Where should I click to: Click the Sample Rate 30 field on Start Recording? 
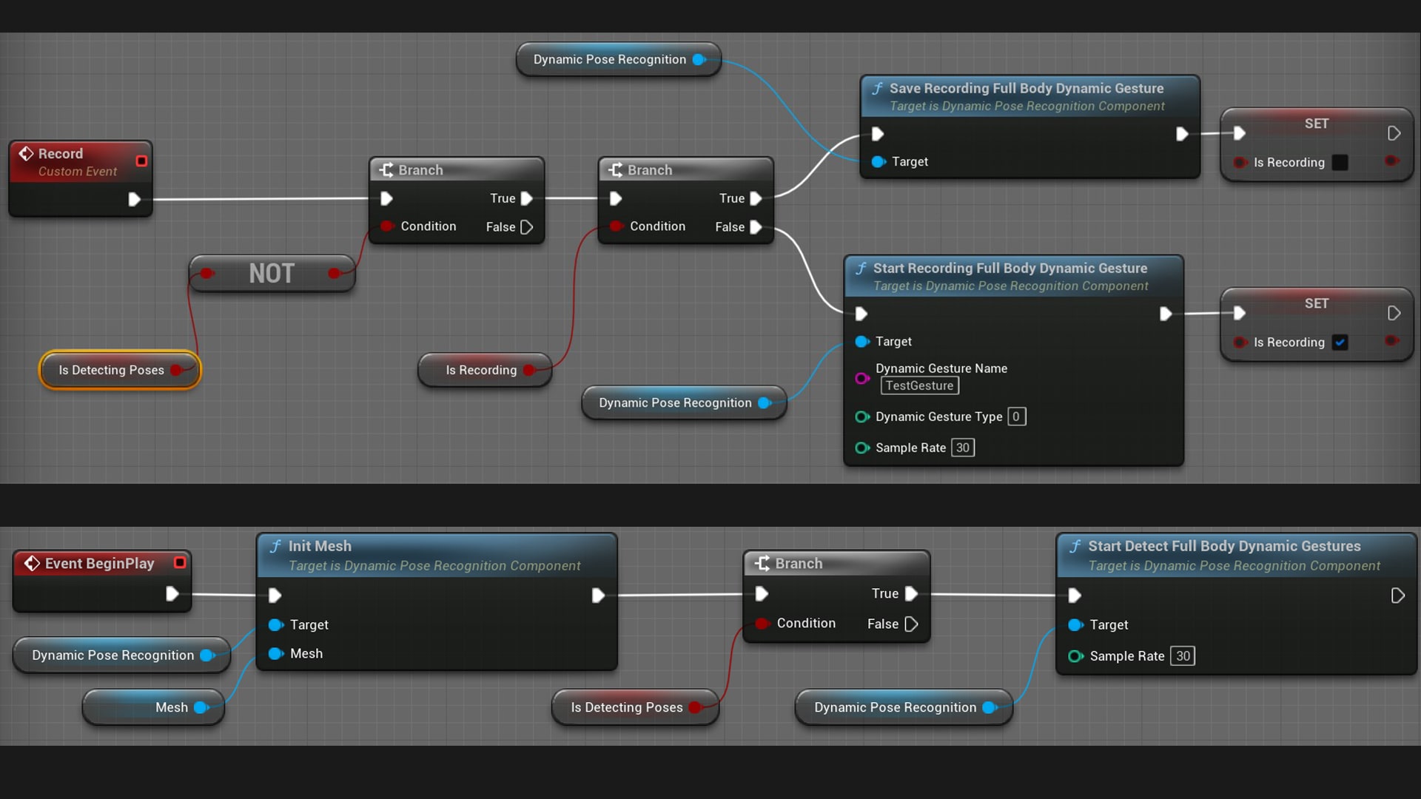(962, 448)
